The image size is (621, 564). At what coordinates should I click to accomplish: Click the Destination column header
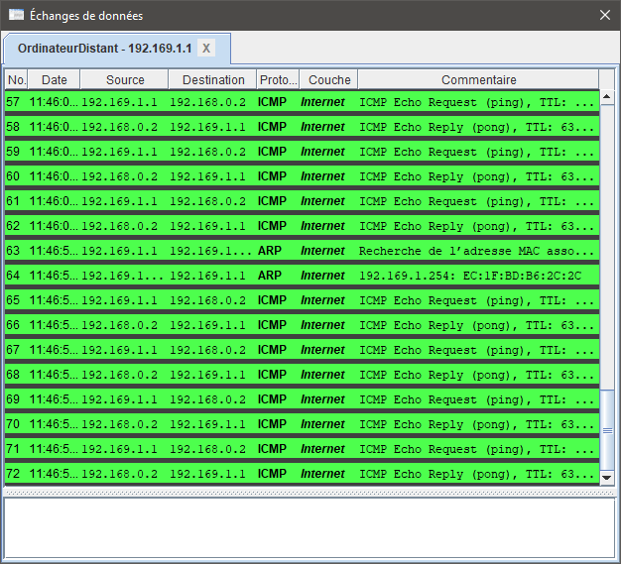pyautogui.click(x=213, y=80)
